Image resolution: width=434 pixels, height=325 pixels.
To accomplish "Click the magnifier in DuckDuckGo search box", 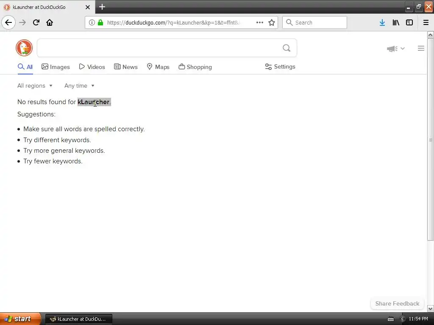I will 287,48.
